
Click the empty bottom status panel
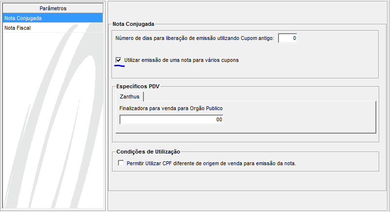click(248, 201)
